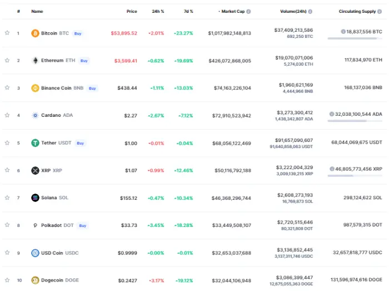Sort table by Price column

pos(132,12)
